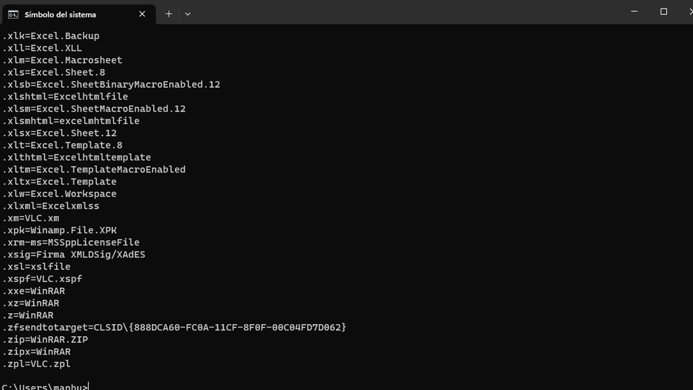Click the blinking cursor after C:\Users\manhu>

88,385
